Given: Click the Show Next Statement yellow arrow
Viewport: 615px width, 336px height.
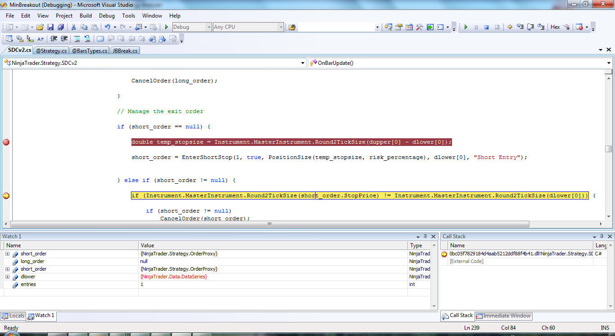Looking at the screenshot, I should pos(510,27).
